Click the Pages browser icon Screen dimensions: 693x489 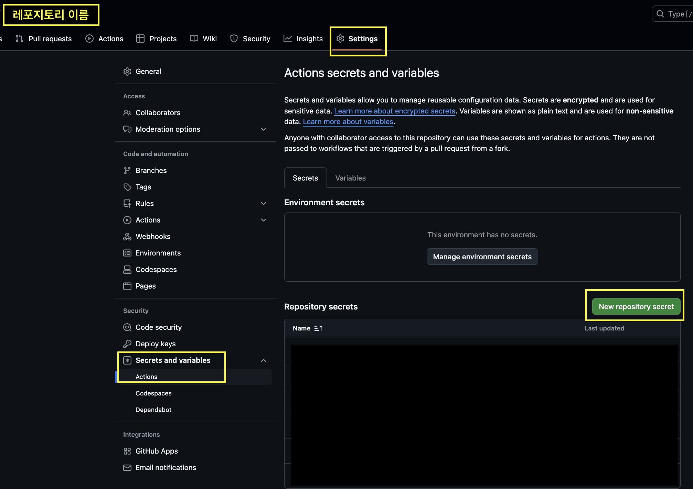tap(127, 286)
